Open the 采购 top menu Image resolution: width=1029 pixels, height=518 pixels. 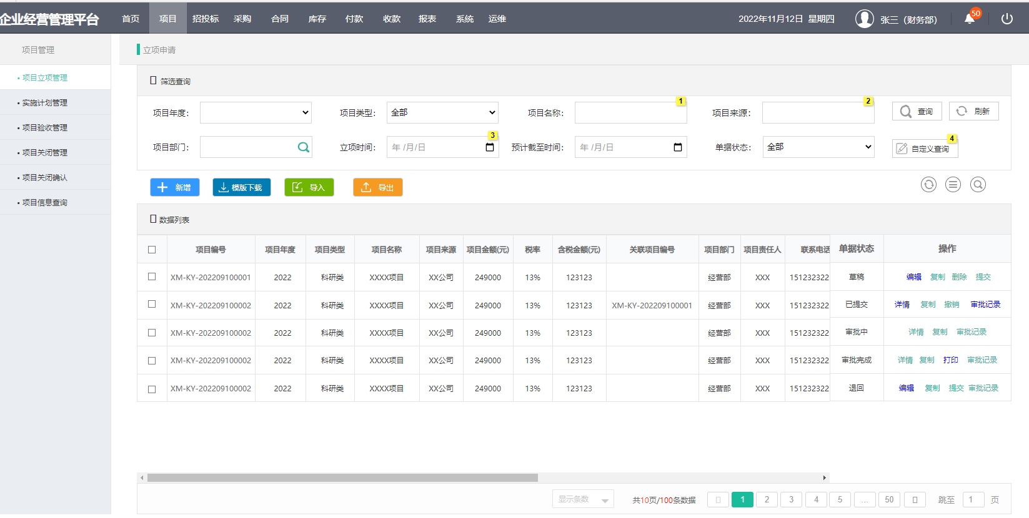(x=242, y=19)
